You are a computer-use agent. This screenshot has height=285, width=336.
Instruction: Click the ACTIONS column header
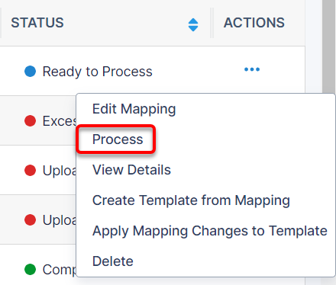coord(254,23)
